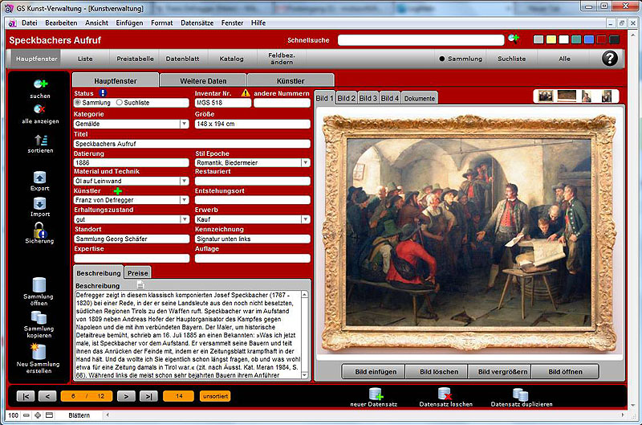Click the Datierung field showing 1886
The height and width of the screenshot is (425, 642).
click(x=132, y=162)
